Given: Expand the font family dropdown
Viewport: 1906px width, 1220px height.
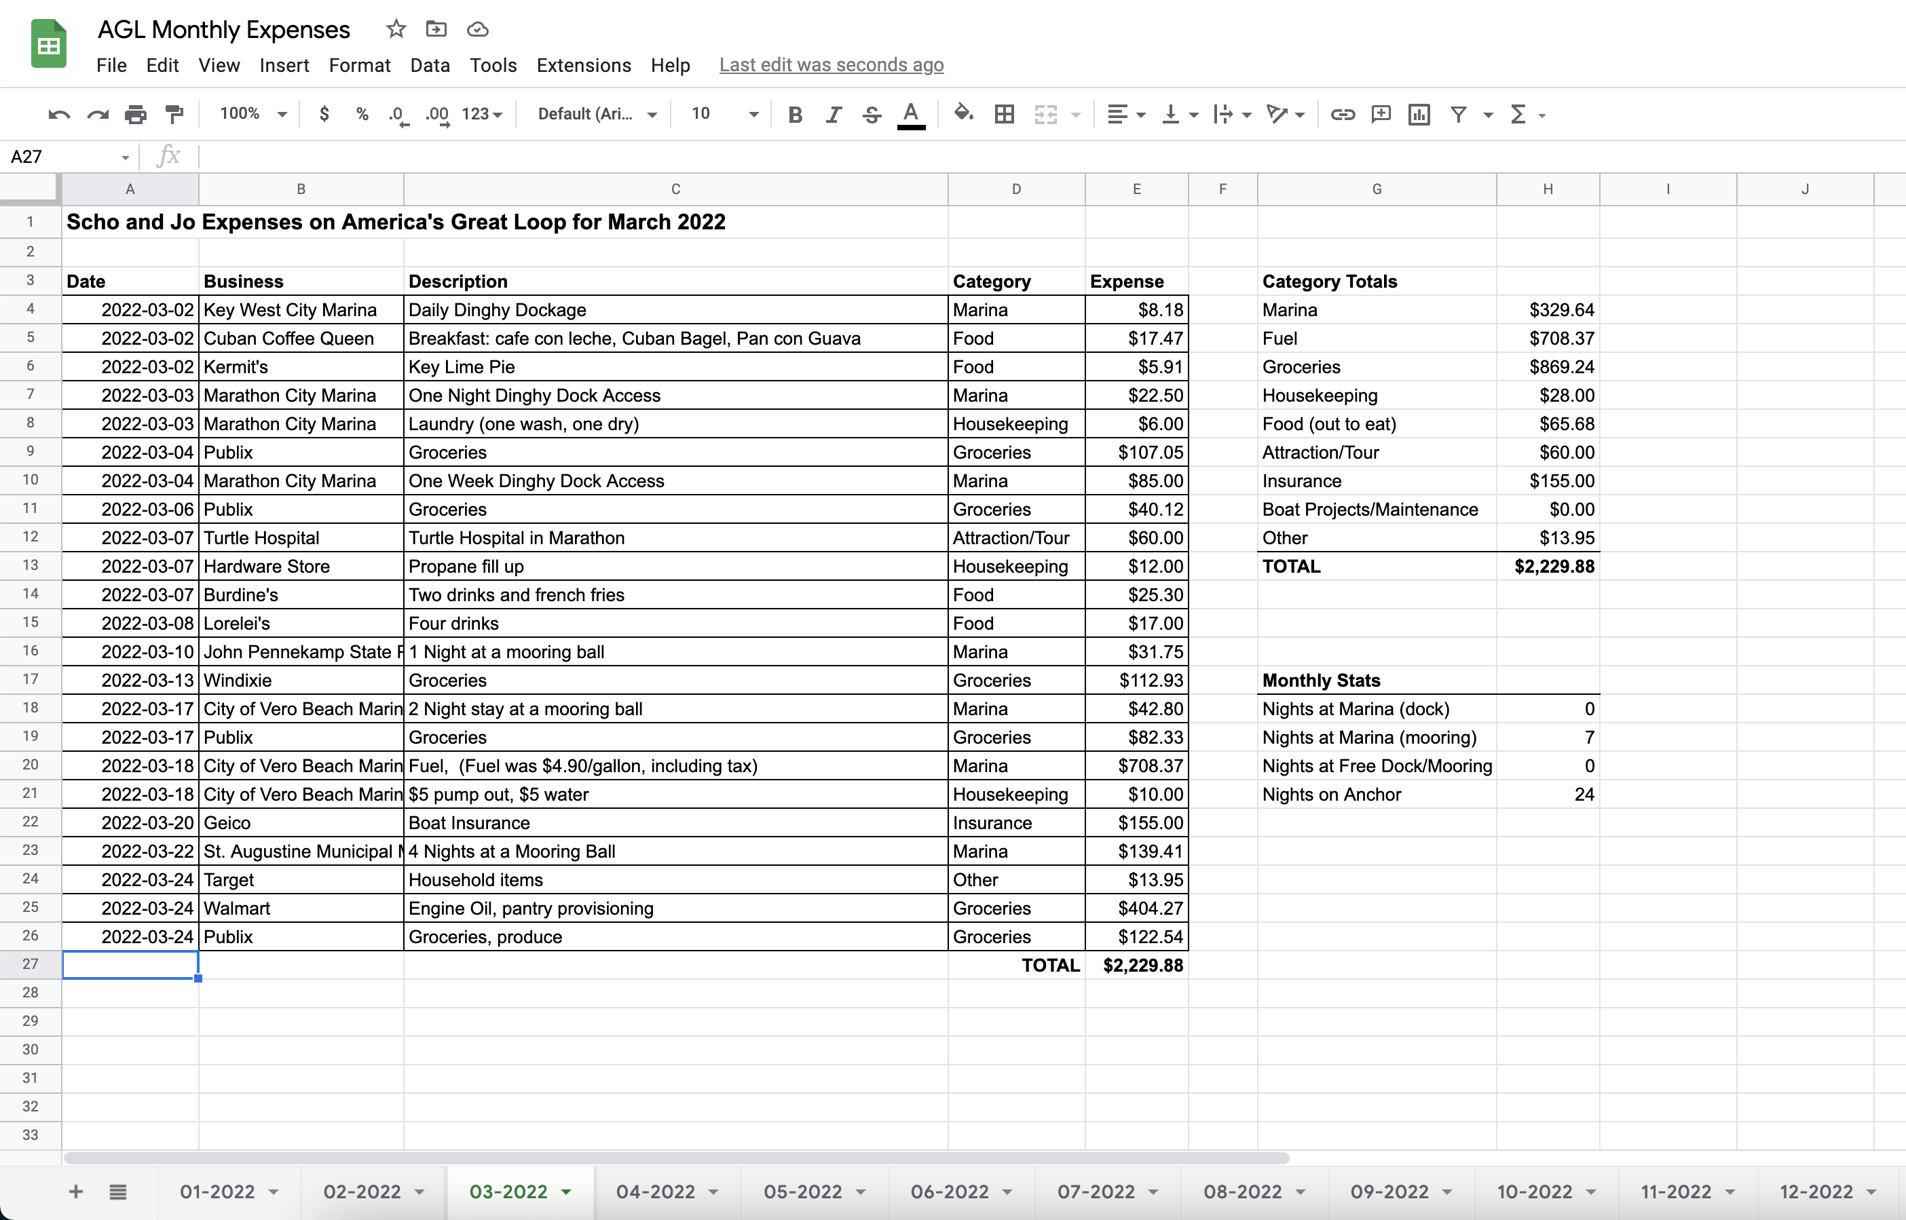Looking at the screenshot, I should 597,114.
